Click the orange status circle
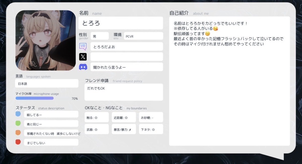This screenshot has width=302, height=164. 18,133
